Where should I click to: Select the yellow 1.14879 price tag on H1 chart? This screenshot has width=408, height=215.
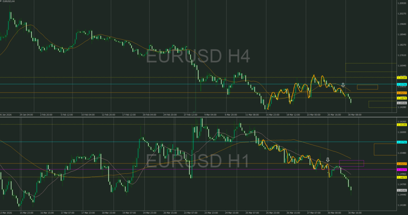pyautogui.click(x=402, y=177)
